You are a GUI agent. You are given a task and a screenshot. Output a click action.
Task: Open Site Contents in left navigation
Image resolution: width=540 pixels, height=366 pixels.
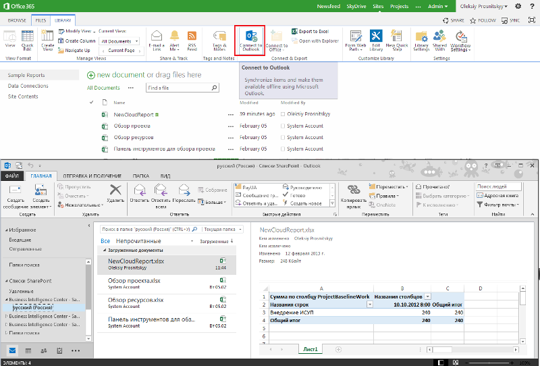pos(23,97)
